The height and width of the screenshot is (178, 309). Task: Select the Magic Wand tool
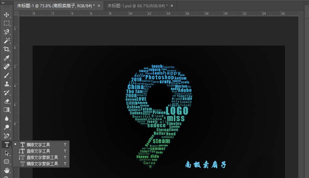point(7,41)
